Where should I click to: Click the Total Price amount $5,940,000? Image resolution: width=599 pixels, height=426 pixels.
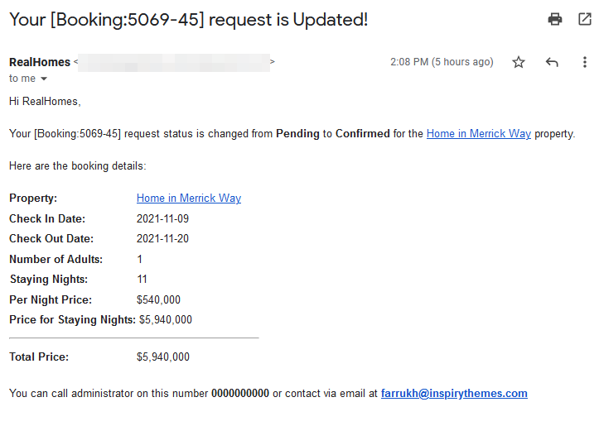point(163,357)
